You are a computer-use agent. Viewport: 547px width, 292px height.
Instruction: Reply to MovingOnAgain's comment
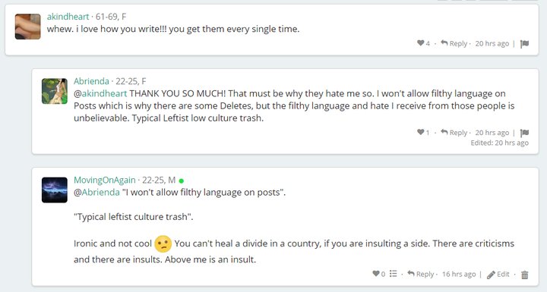click(421, 274)
